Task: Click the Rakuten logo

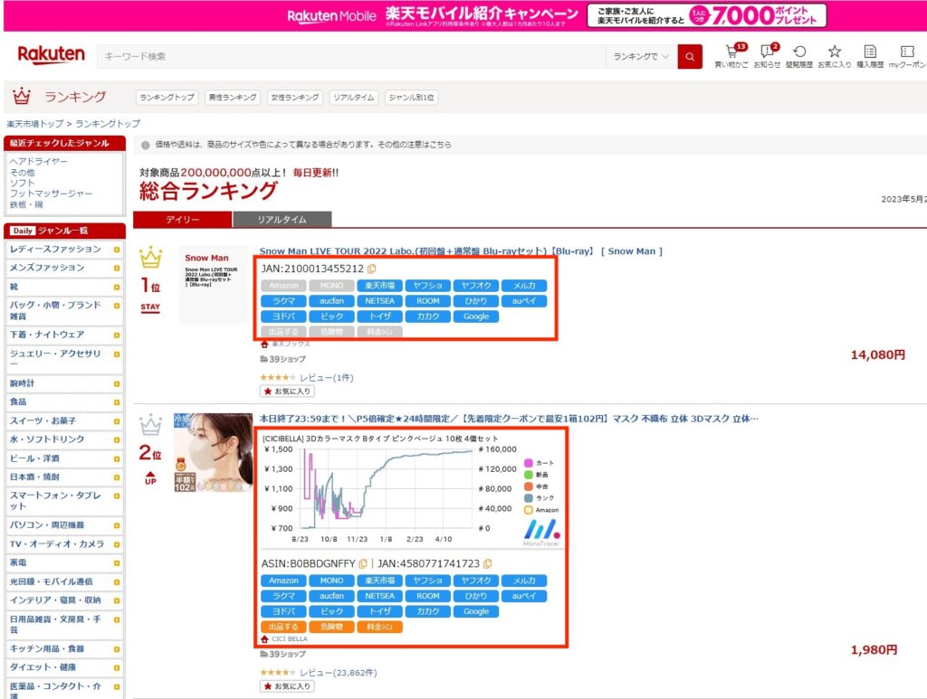Action: (51, 55)
